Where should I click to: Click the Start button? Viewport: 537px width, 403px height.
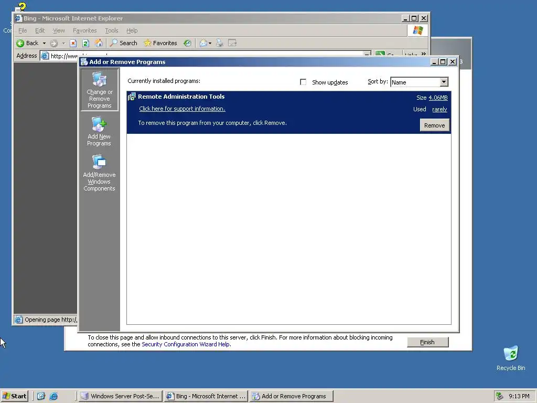coord(14,396)
